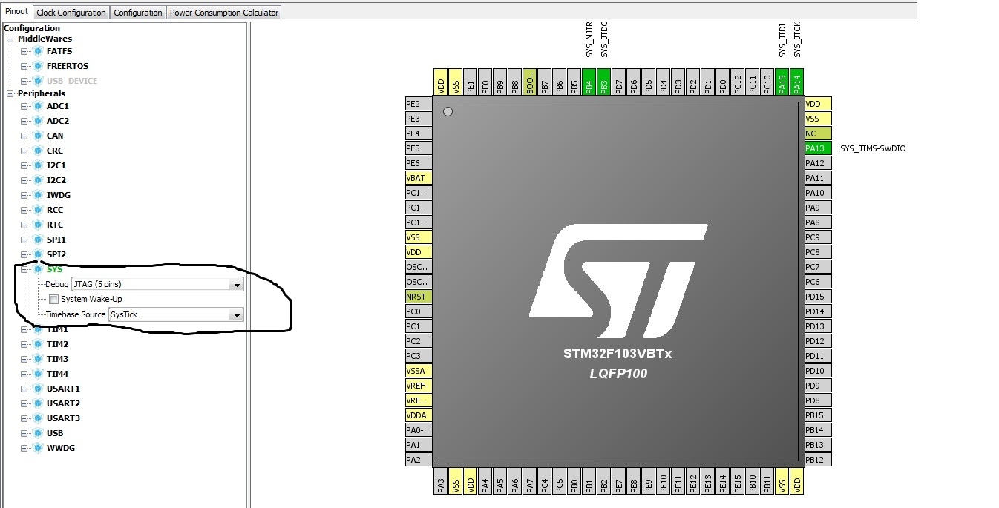Collapse the Peripherals tree node
Viewport: 999px width, 508px height.
click(10, 93)
